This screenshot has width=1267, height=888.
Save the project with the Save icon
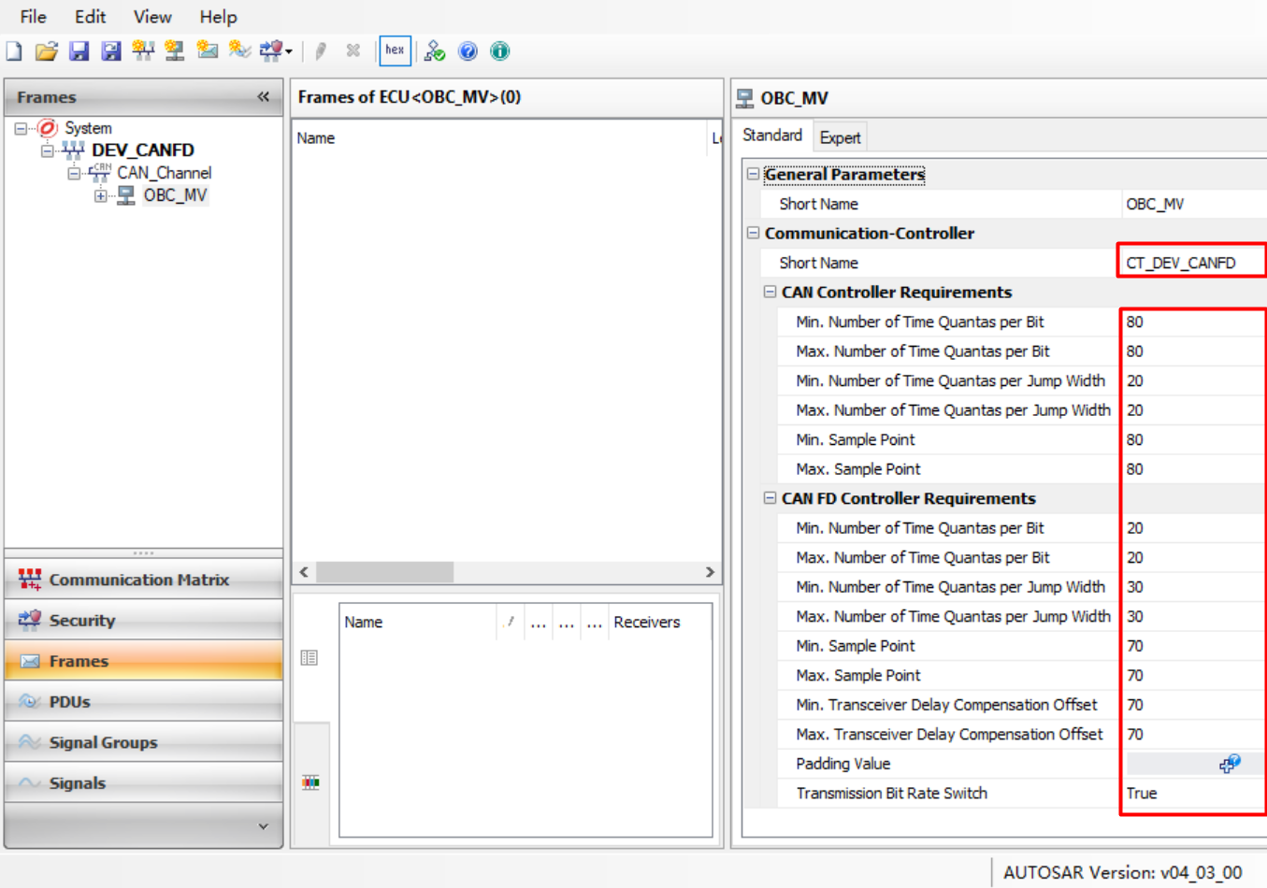[x=79, y=50]
